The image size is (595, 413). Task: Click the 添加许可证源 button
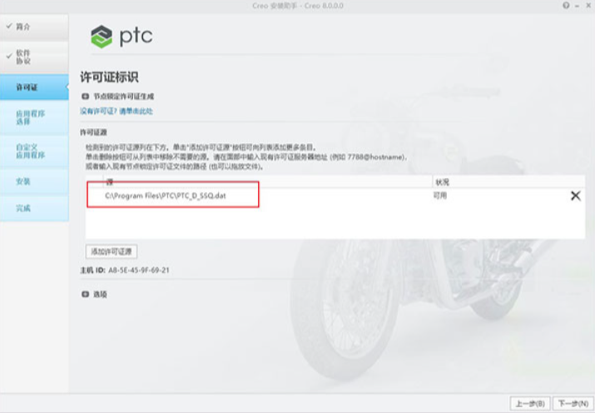pyautogui.click(x=112, y=251)
